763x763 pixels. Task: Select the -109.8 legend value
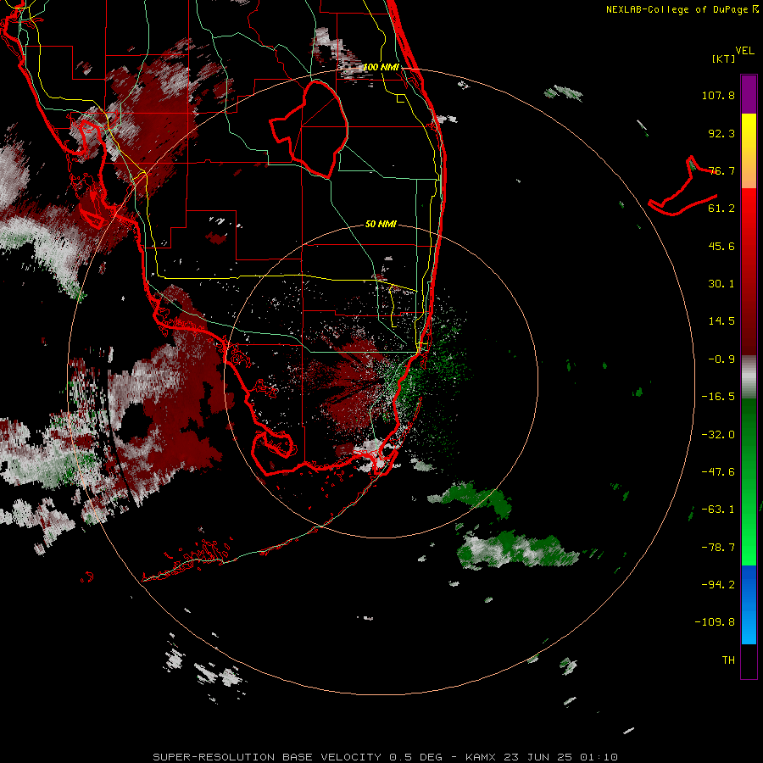(715, 622)
